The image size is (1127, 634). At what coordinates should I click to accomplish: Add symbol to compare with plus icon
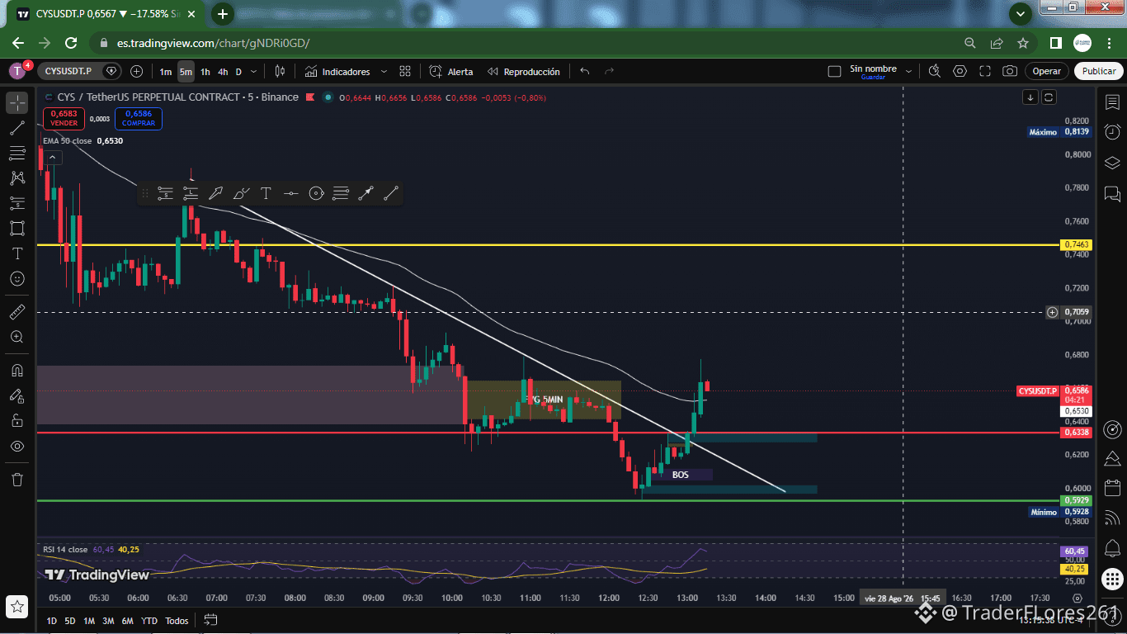point(137,71)
